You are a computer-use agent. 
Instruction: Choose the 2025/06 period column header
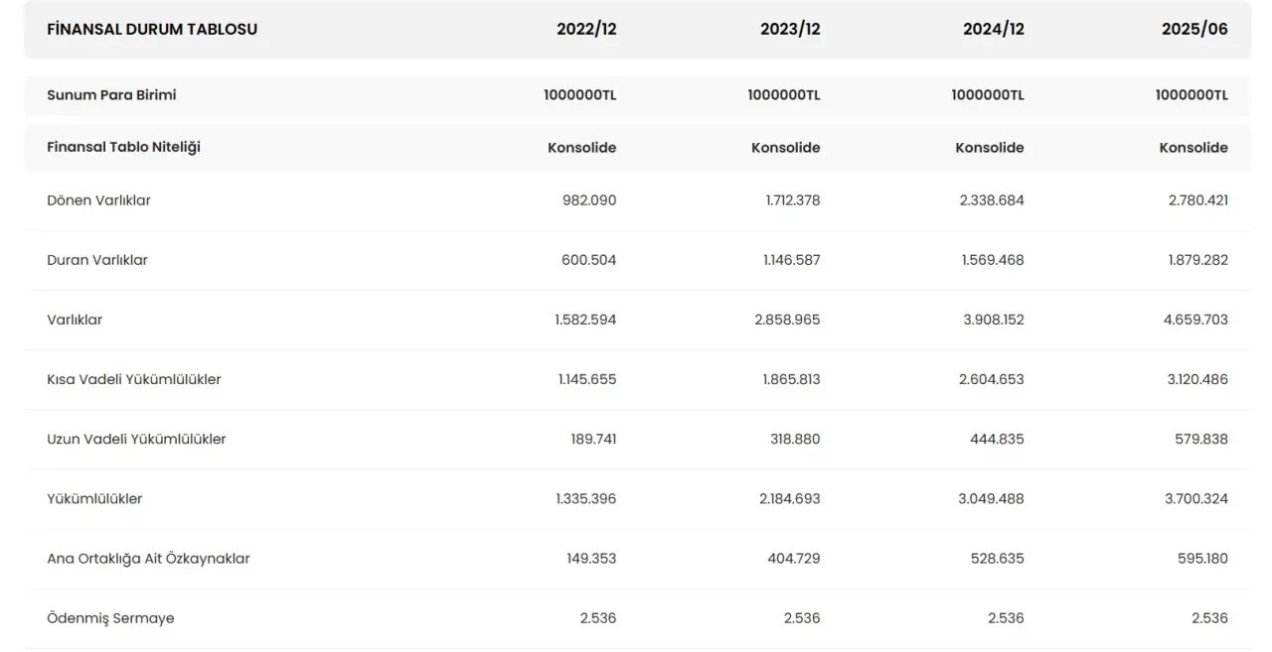point(1194,30)
